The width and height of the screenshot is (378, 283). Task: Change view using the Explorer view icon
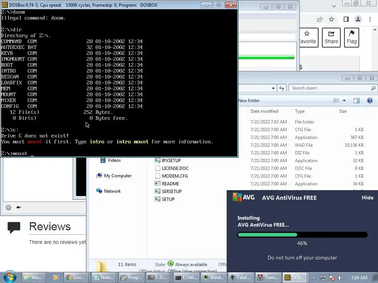pyautogui.click(x=336, y=101)
